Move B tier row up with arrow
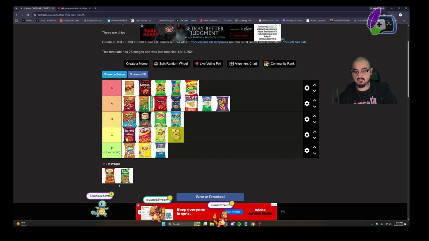This screenshot has width=429, height=241. 314,116
